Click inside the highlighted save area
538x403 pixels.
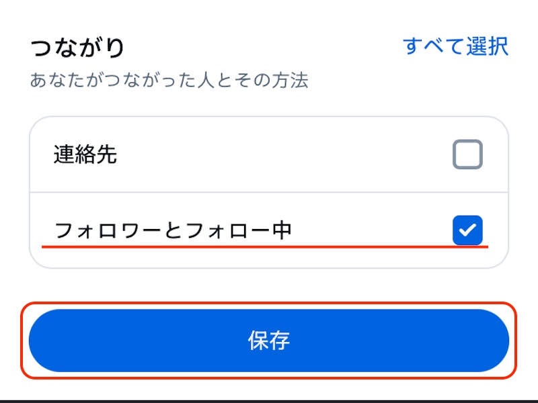point(269,340)
